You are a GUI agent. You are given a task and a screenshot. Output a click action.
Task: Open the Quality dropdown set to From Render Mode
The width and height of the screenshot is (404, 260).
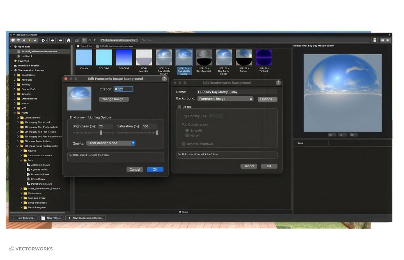(x=111, y=143)
